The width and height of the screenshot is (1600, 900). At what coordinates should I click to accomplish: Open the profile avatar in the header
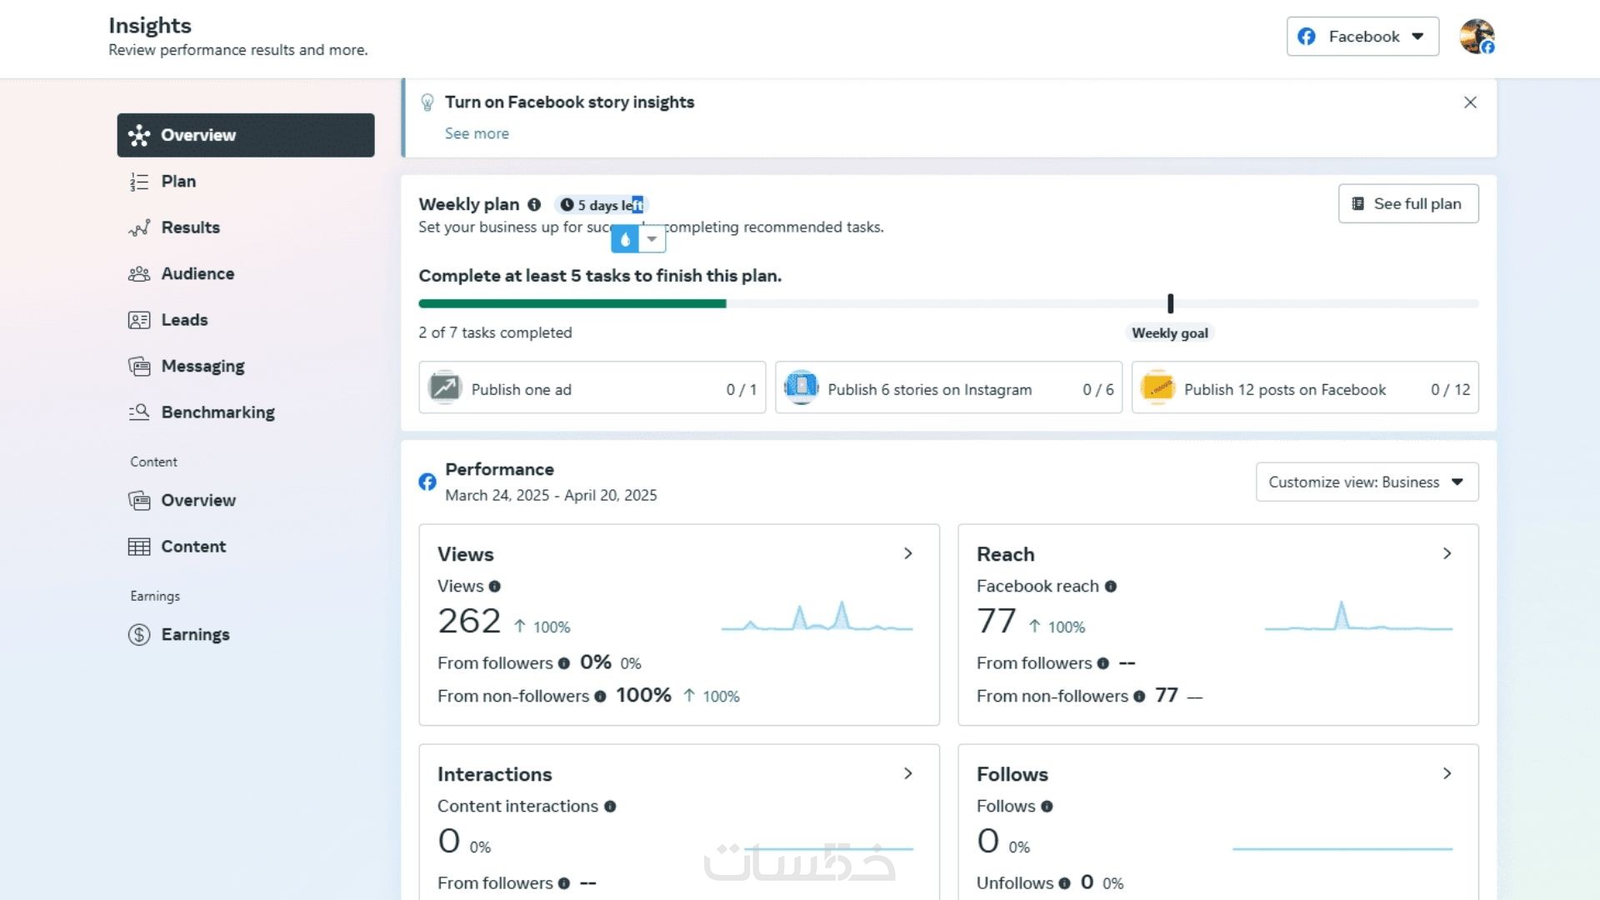coord(1477,37)
